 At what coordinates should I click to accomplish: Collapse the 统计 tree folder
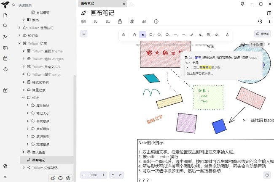pyautogui.click(x=24, y=98)
